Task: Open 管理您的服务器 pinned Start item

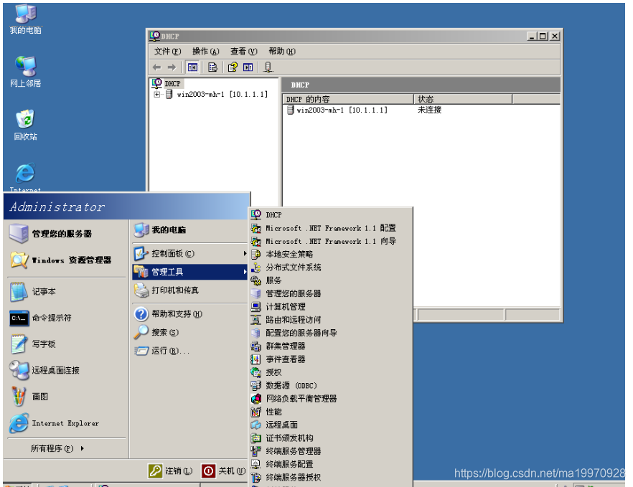Action: (66, 234)
